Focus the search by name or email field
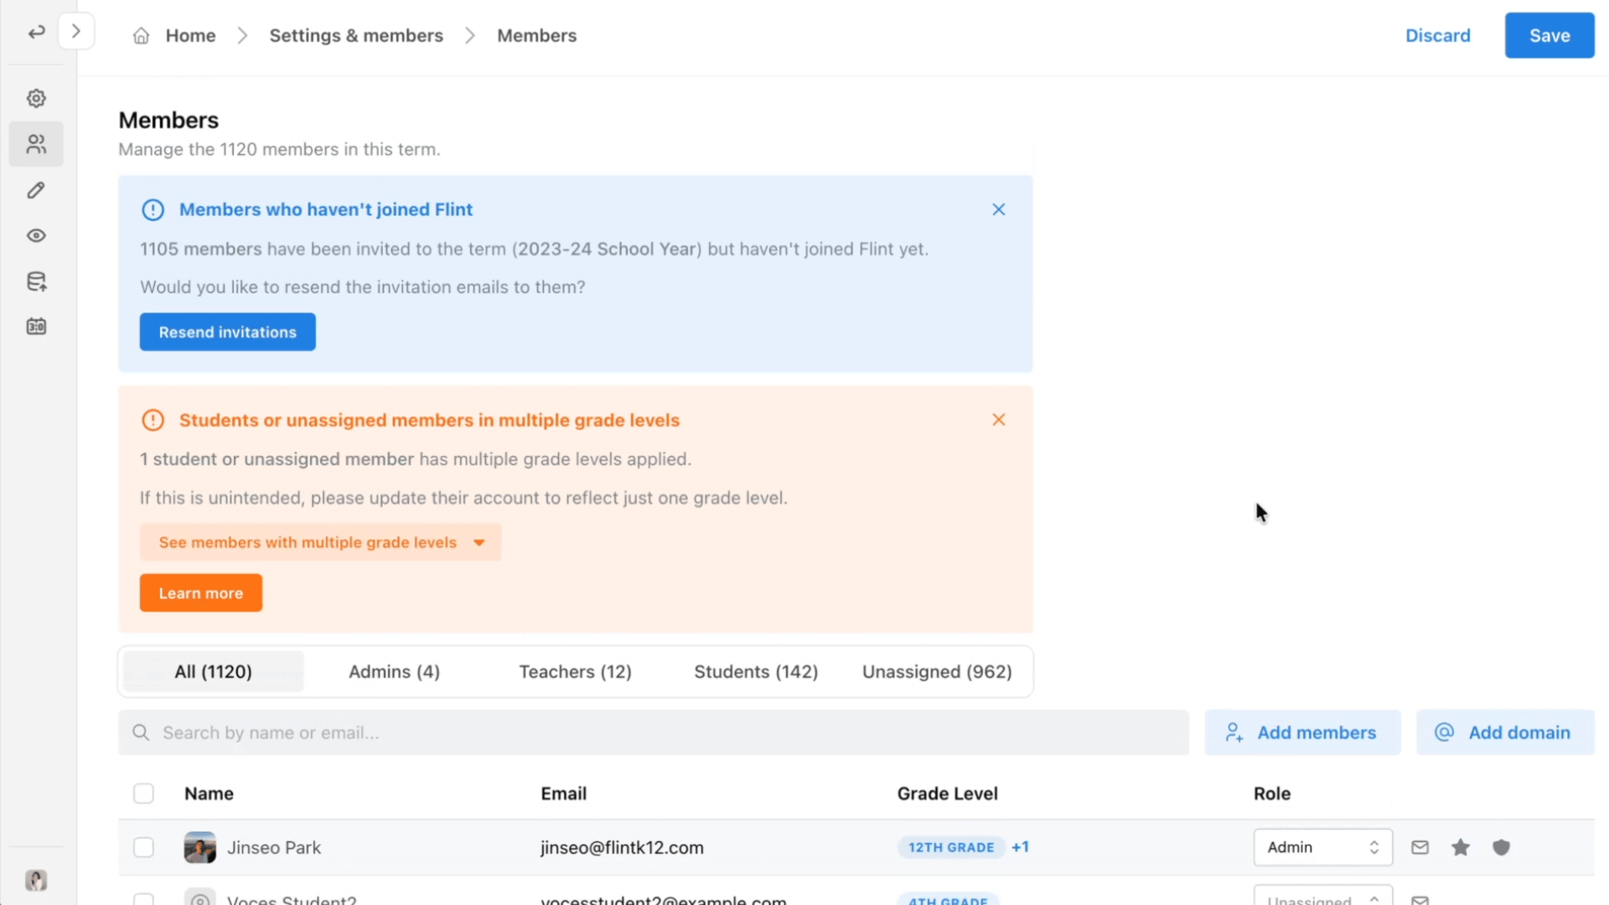1609x905 pixels. (654, 732)
